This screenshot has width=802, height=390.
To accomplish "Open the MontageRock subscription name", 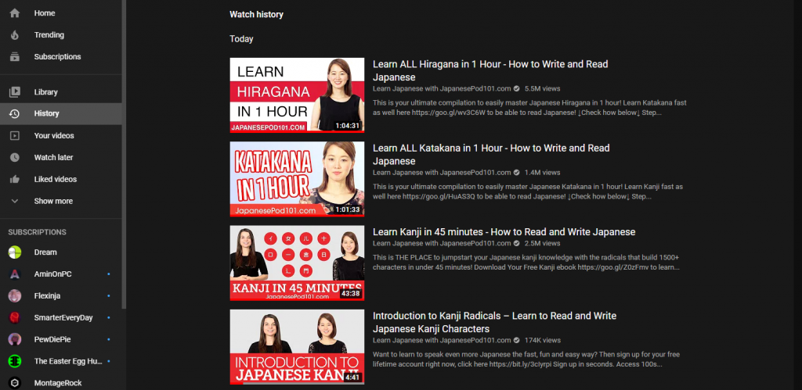I will point(58,383).
